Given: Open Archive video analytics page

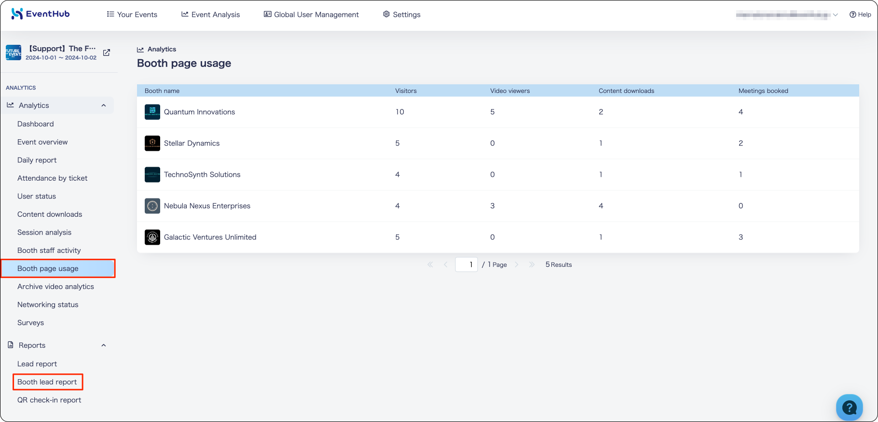Looking at the screenshot, I should point(56,287).
